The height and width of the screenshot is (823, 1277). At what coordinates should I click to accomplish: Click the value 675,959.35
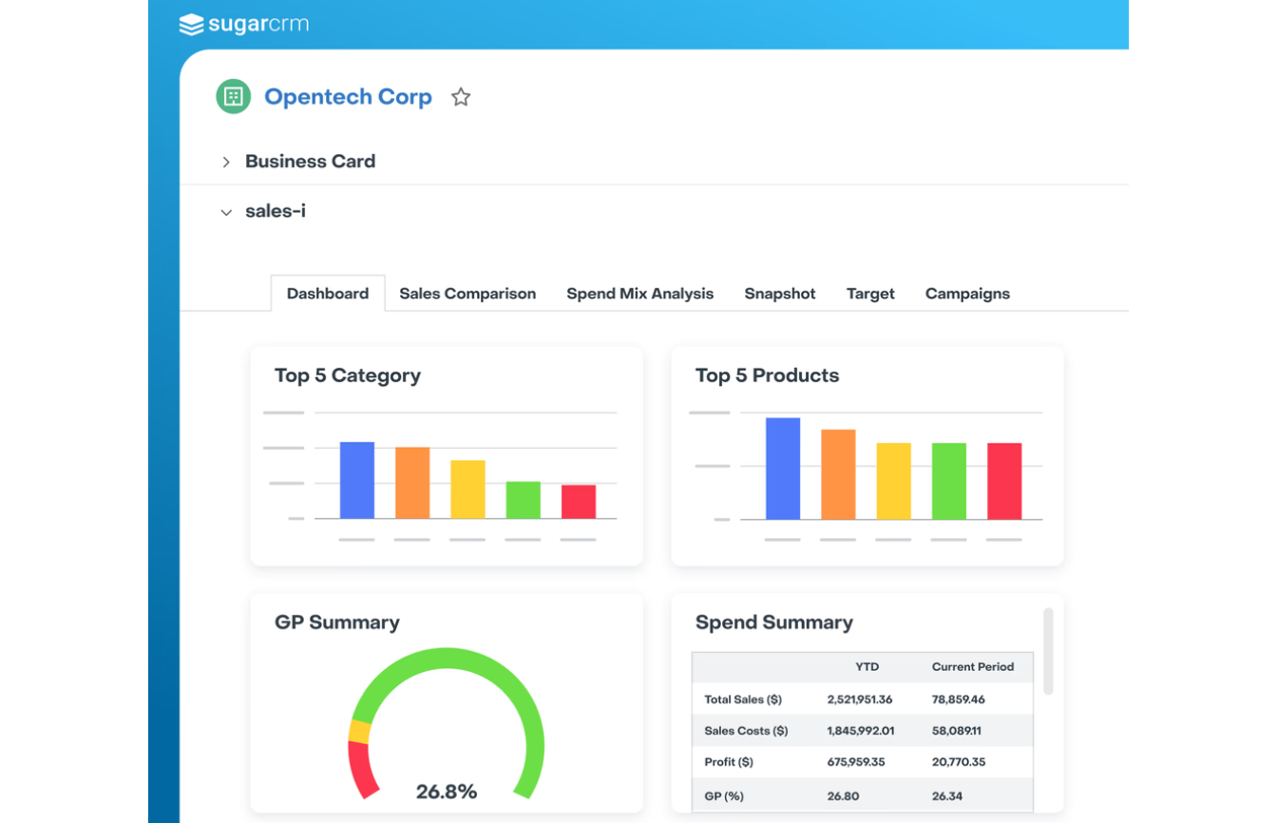(856, 762)
